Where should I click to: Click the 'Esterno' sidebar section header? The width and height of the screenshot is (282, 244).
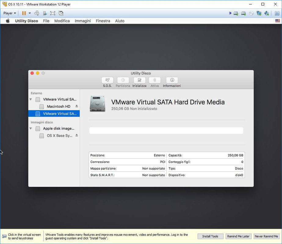[x=36, y=93]
